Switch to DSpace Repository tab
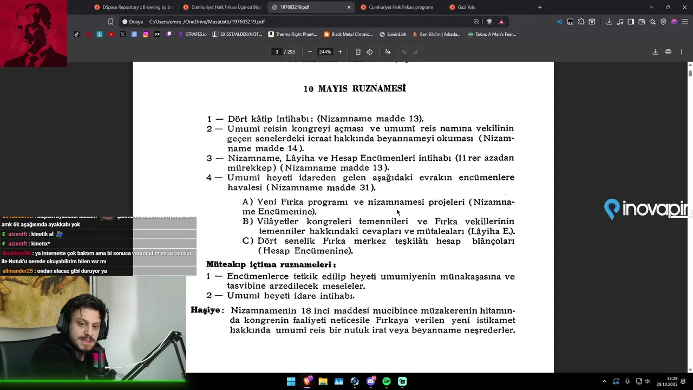 pyautogui.click(x=133, y=7)
